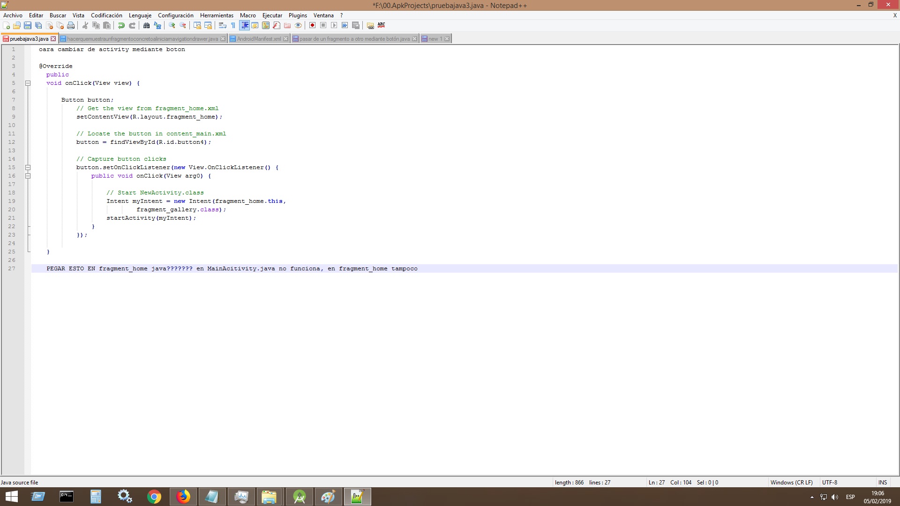Image resolution: width=900 pixels, height=506 pixels.
Task: Click the Windows (CR LF) status field
Action: [792, 483]
